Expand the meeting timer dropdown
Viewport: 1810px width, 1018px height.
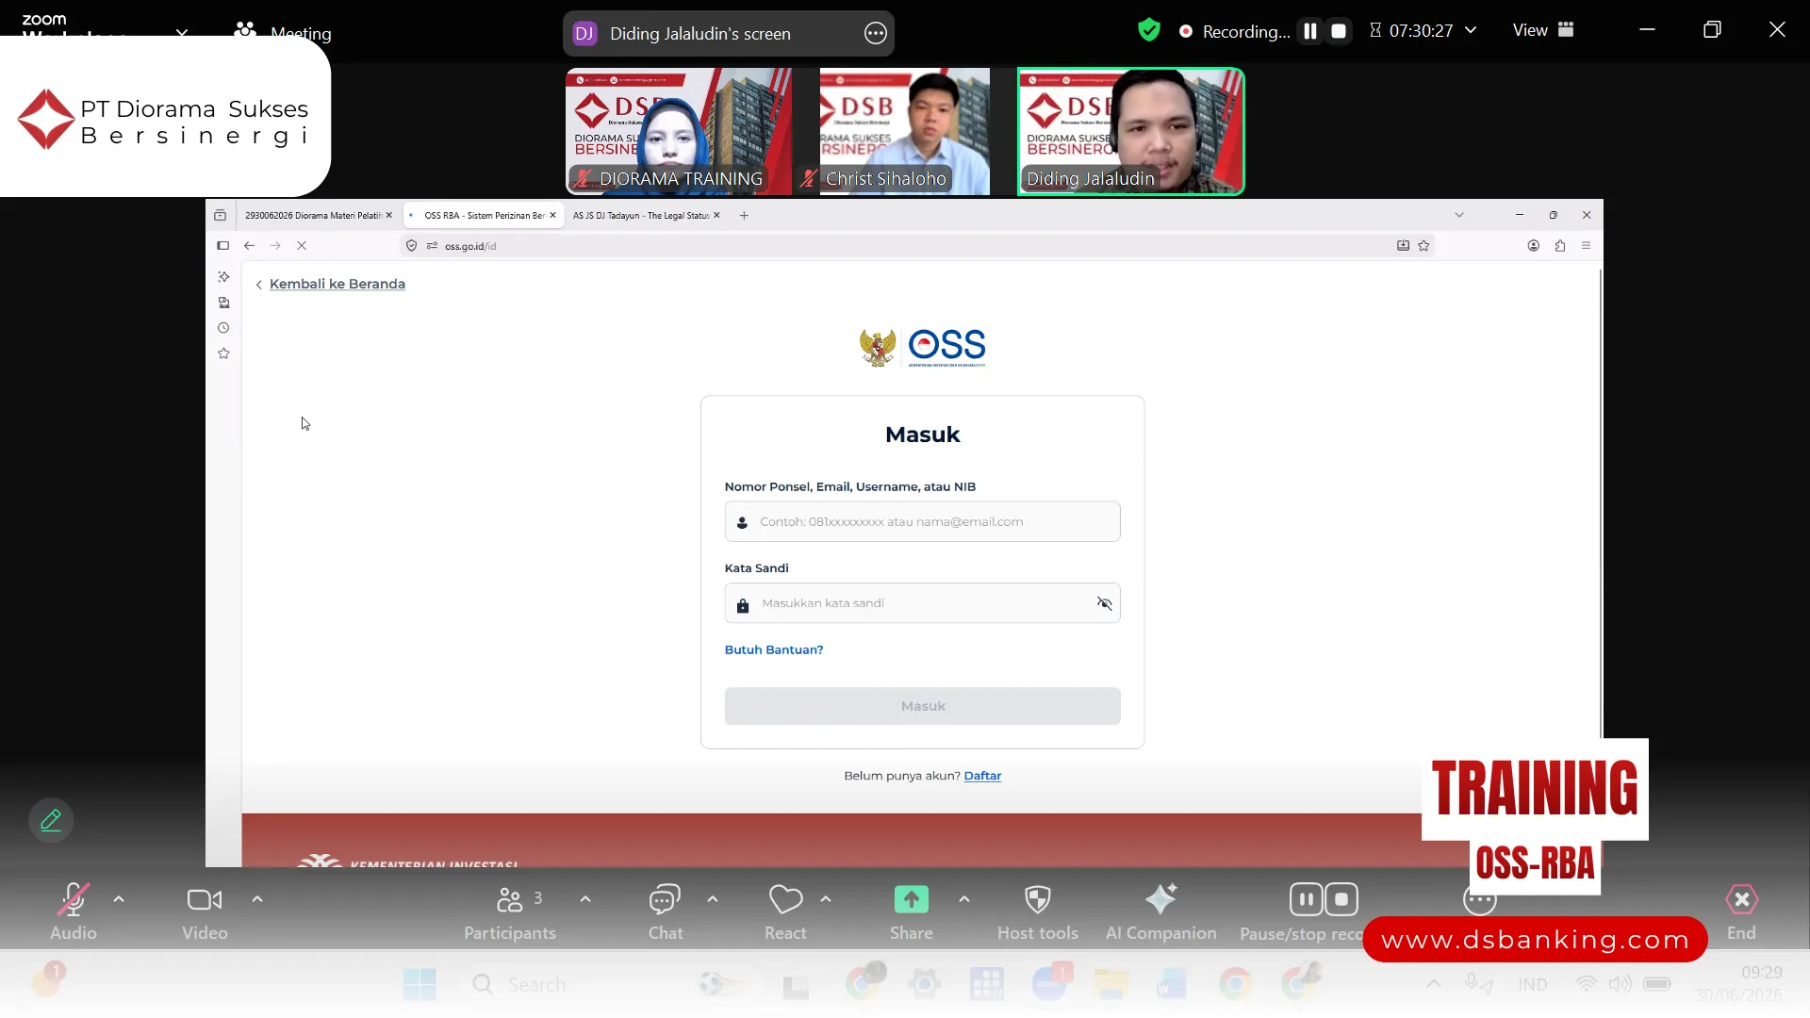click(1471, 30)
